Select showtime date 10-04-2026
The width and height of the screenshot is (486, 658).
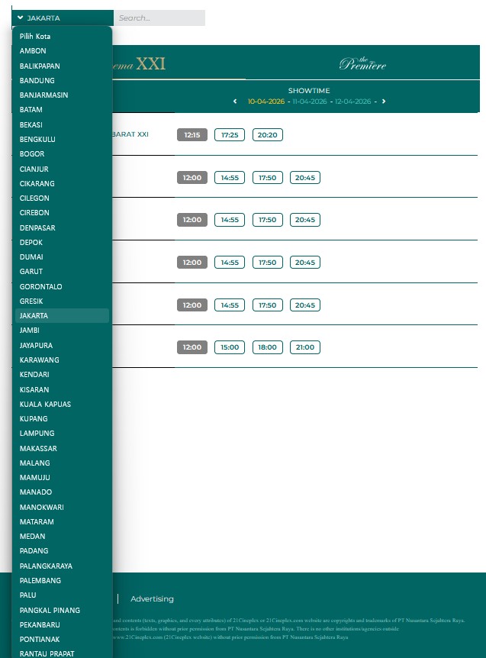[x=266, y=101]
